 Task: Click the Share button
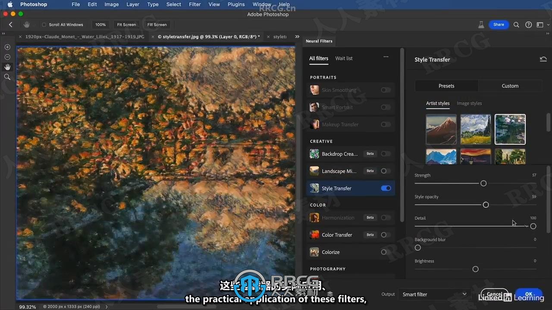click(x=499, y=25)
